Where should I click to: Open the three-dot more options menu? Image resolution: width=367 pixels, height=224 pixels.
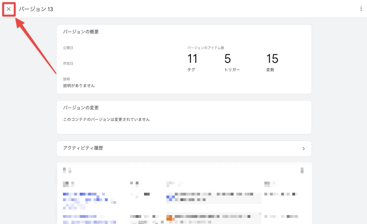(x=361, y=9)
